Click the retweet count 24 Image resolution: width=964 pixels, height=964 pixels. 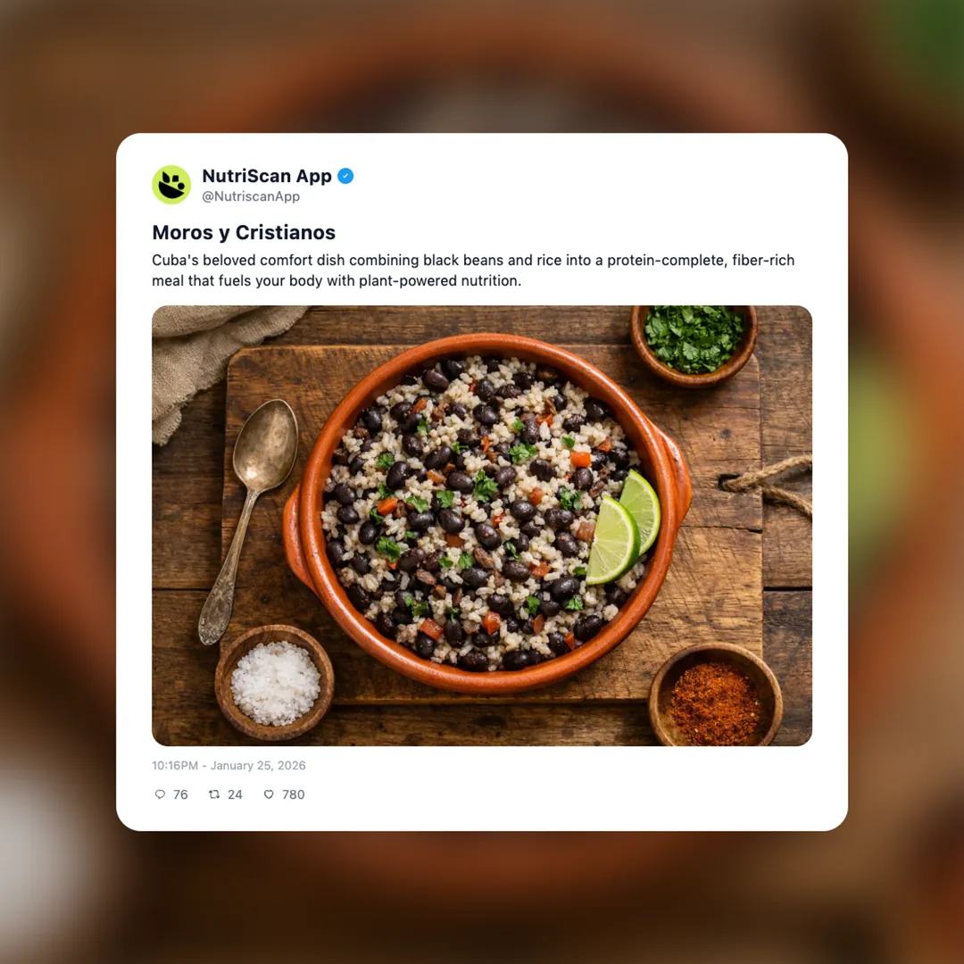(235, 794)
